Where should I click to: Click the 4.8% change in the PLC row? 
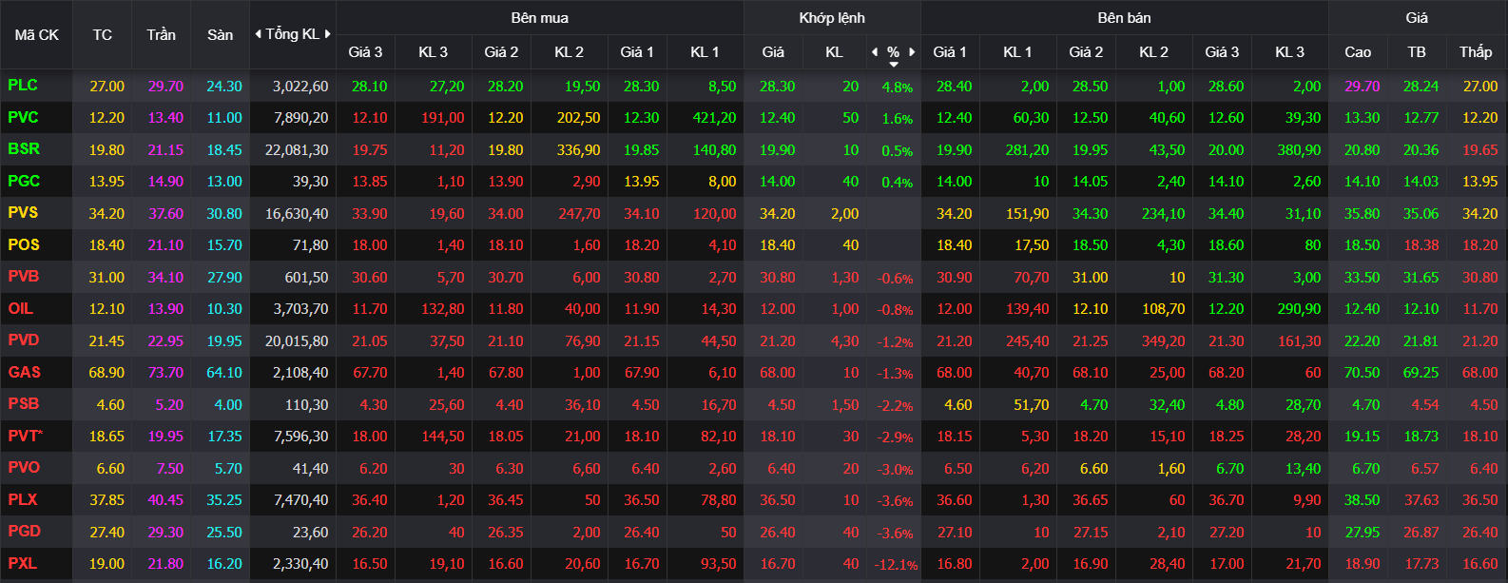tap(898, 87)
